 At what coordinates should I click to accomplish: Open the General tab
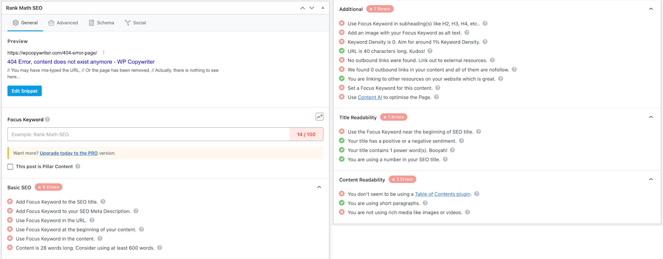click(25, 23)
